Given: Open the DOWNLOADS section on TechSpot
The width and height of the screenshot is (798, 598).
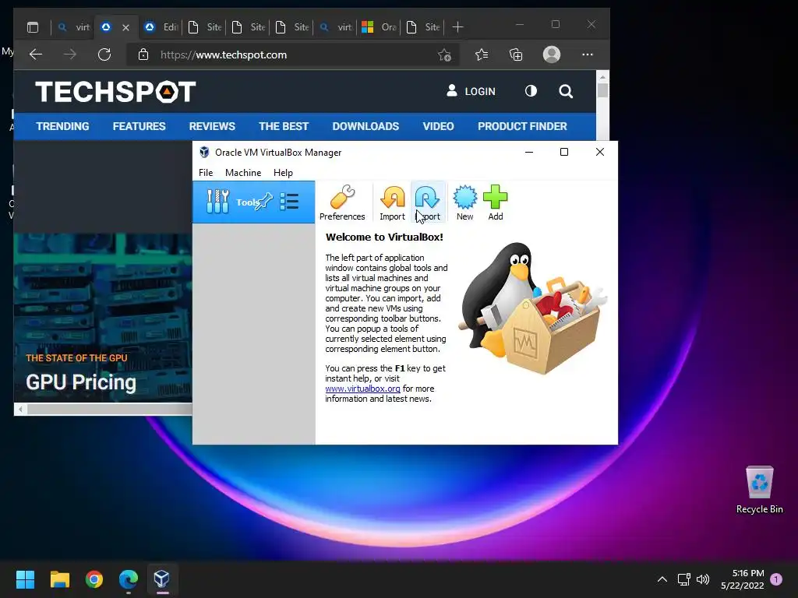Looking at the screenshot, I should 365,126.
